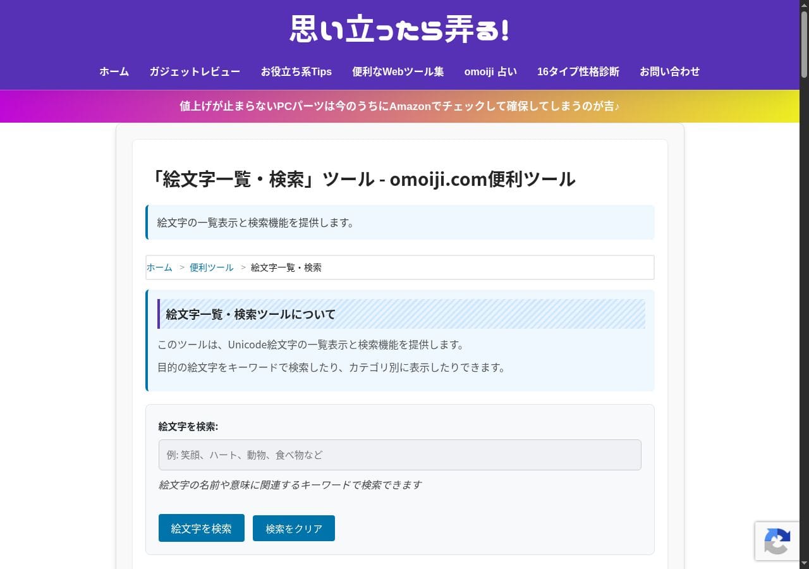Follow the 便利ツール breadcrumb link
Screen dimensions: 809x569
pyautogui.click(x=212, y=267)
